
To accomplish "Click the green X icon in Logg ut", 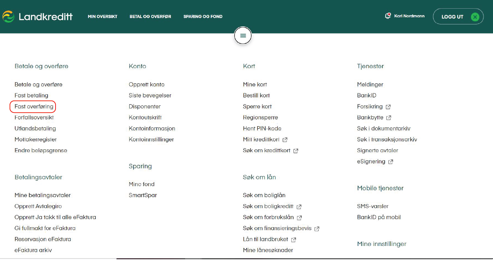I will (x=475, y=17).
